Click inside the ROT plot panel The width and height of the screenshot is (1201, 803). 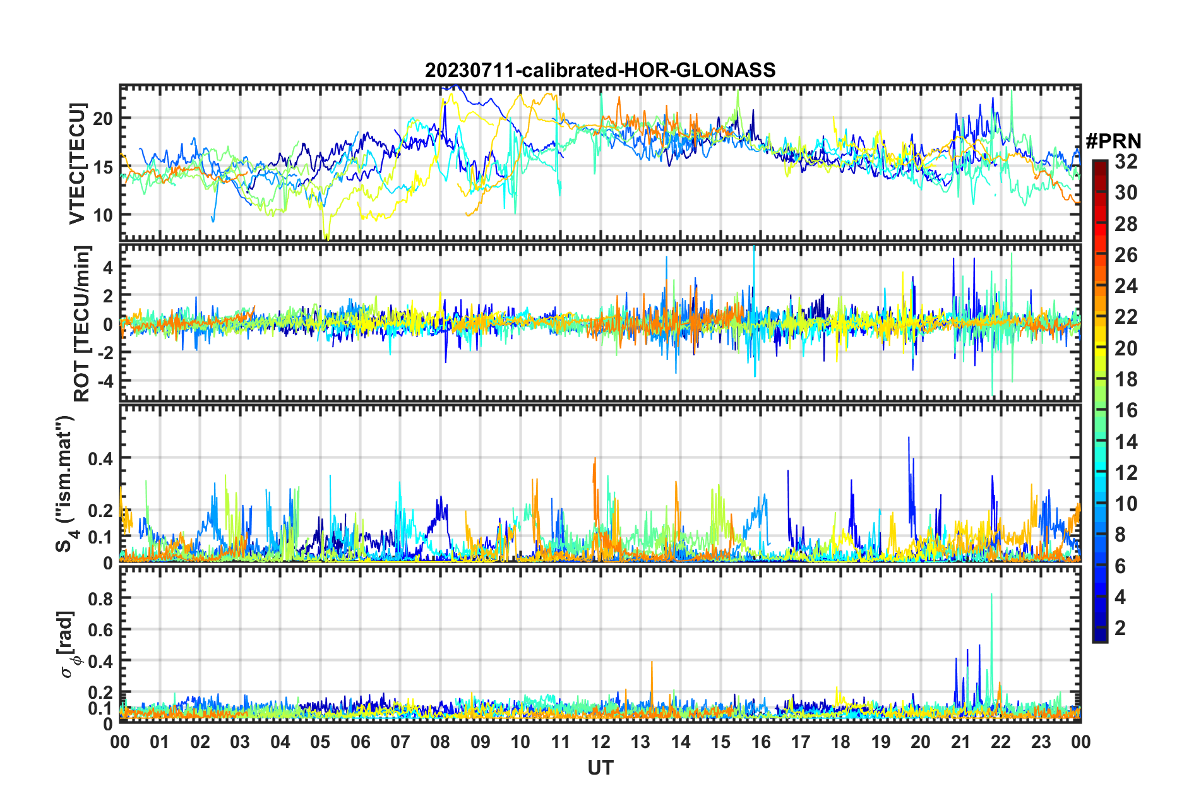600,323
